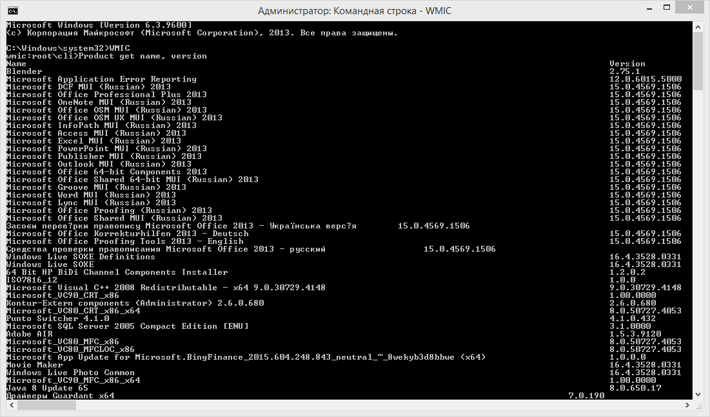Close the WMIC console window
710x417 pixels.
click(x=689, y=8)
